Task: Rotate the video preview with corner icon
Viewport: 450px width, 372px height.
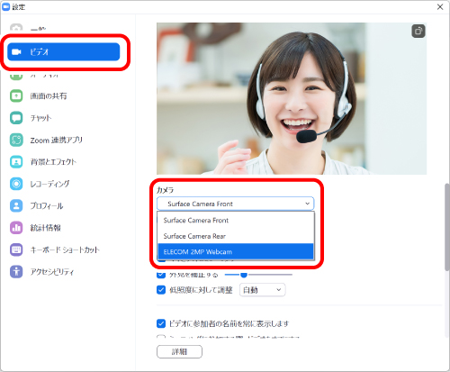Action: (418, 31)
